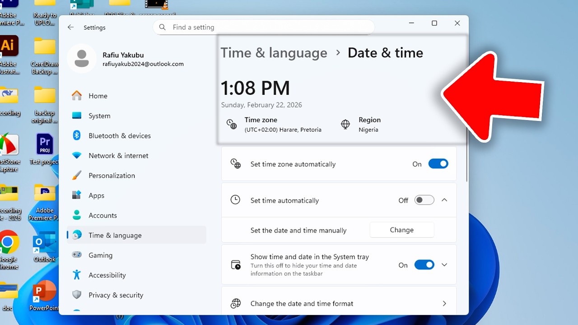
Task: Click the "1:08 PM" clock text
Action: (x=255, y=88)
